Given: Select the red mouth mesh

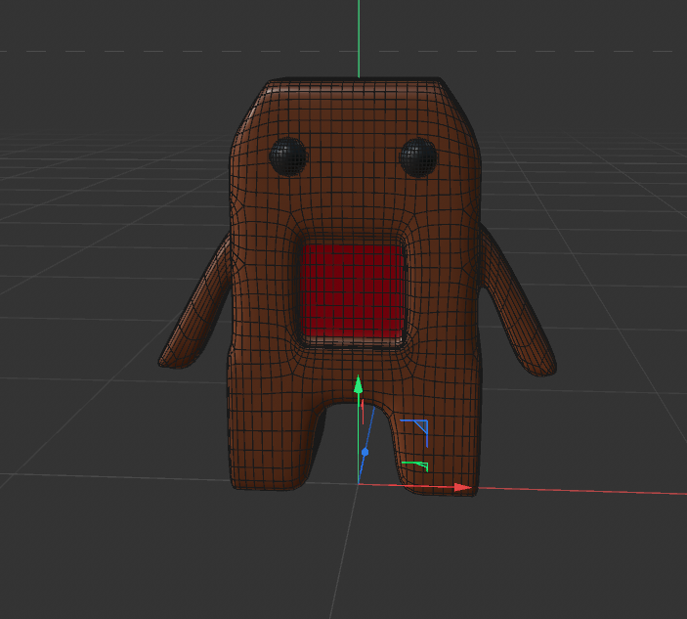Looking at the screenshot, I should (353, 291).
